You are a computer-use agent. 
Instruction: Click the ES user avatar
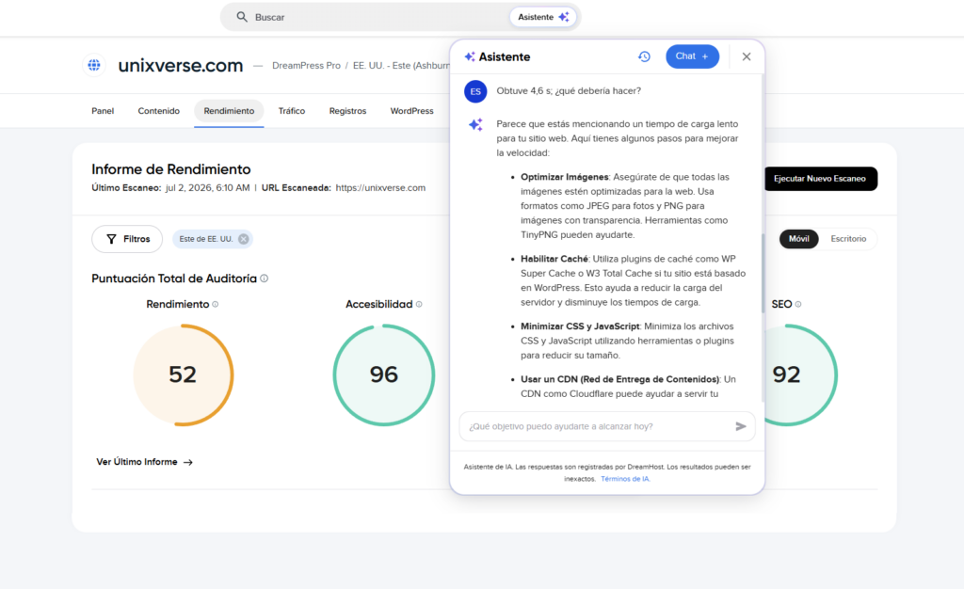(475, 91)
